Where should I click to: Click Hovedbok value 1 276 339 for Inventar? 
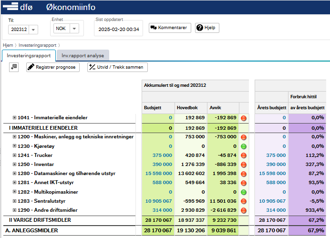[193, 164]
